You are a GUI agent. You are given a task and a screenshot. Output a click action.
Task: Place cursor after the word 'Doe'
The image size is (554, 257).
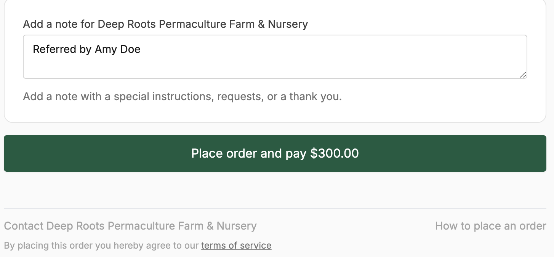(141, 49)
